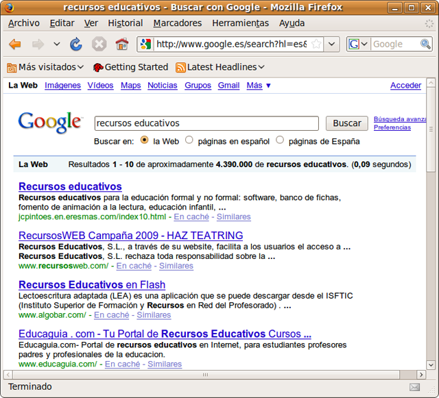Click the bookmark star in URL bar

click(316, 44)
